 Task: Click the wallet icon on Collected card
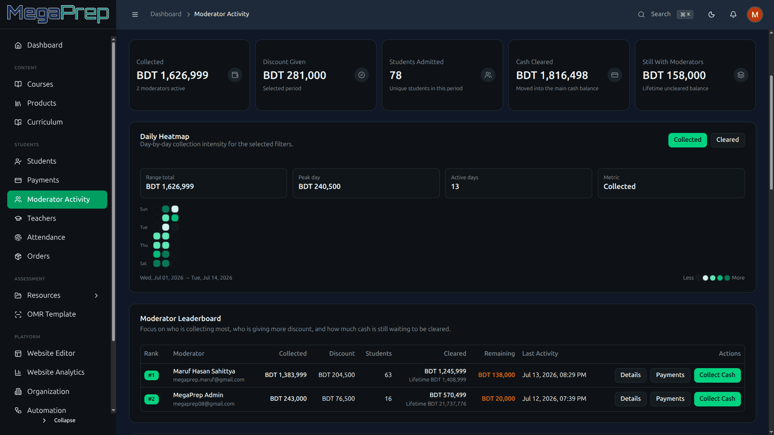click(235, 75)
